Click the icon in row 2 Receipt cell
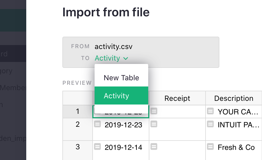 tap(154, 124)
